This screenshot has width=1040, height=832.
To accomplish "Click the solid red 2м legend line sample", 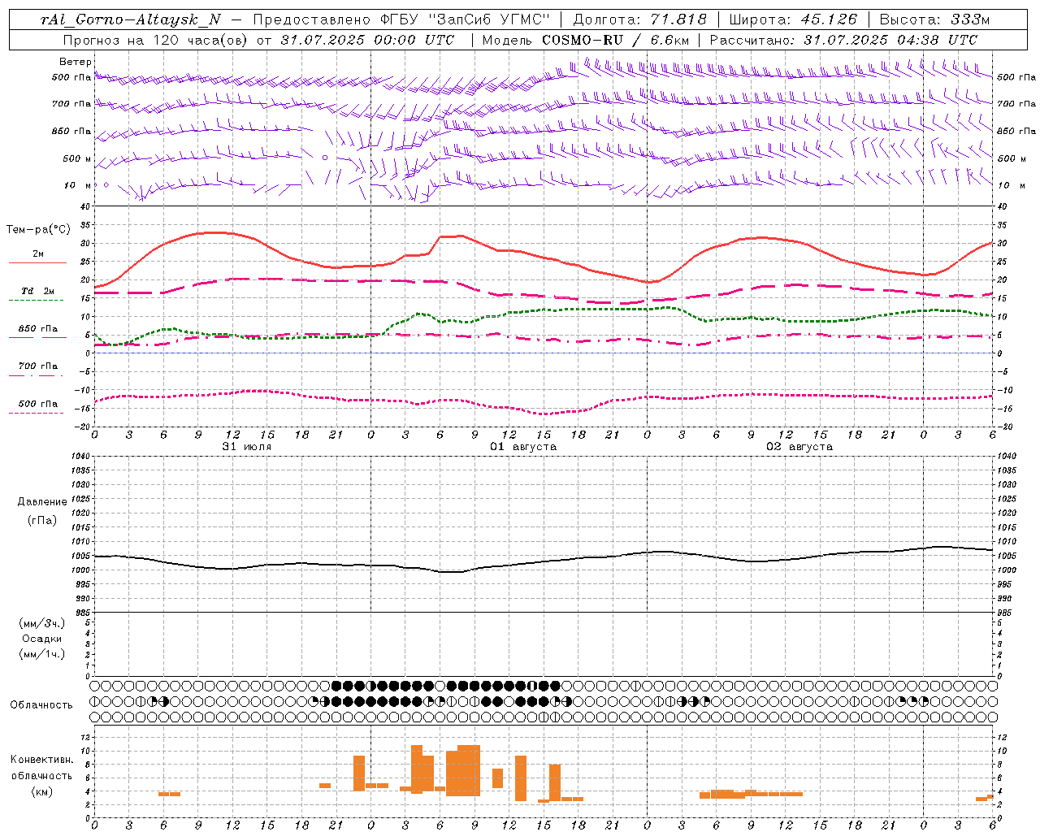I will pyautogui.click(x=37, y=263).
